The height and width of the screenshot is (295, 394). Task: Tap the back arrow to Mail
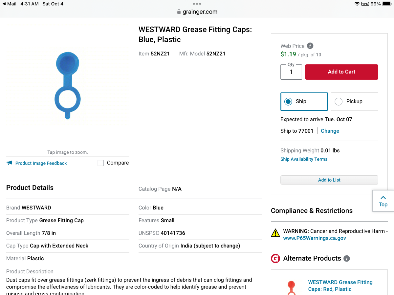click(x=4, y=4)
